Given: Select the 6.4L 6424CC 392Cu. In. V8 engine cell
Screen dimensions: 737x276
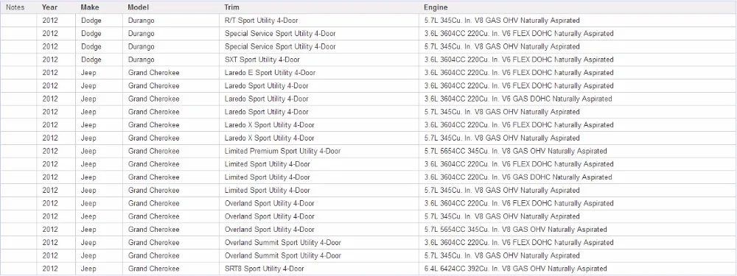Looking at the screenshot, I should point(578,269).
